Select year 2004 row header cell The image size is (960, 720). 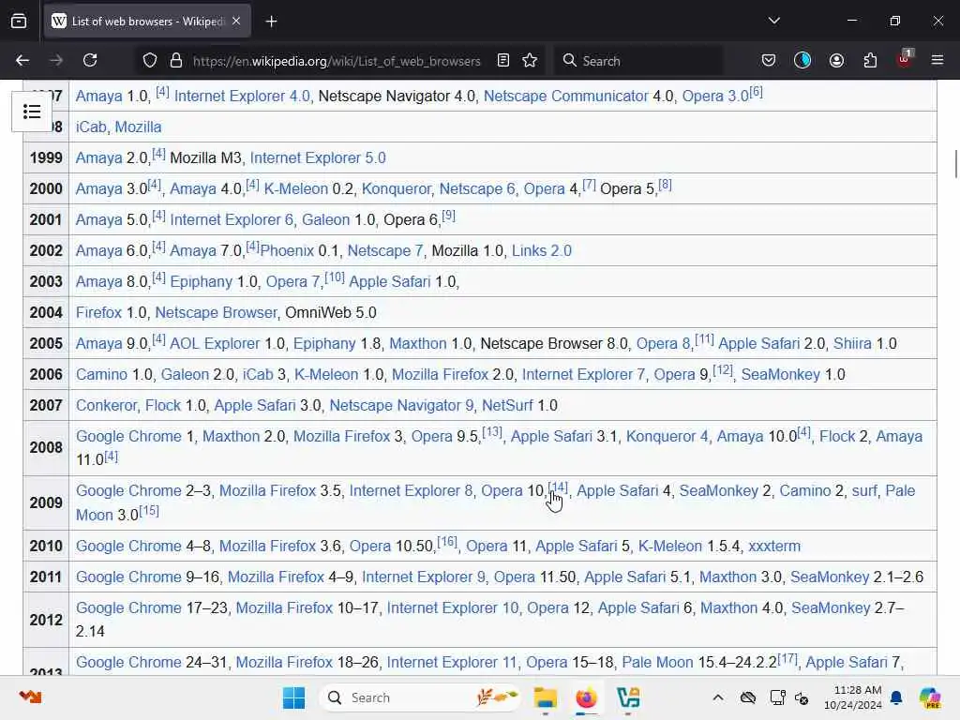pyautogui.click(x=46, y=312)
